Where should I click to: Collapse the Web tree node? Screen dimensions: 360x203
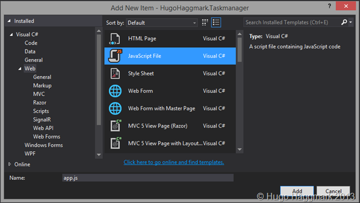point(20,69)
